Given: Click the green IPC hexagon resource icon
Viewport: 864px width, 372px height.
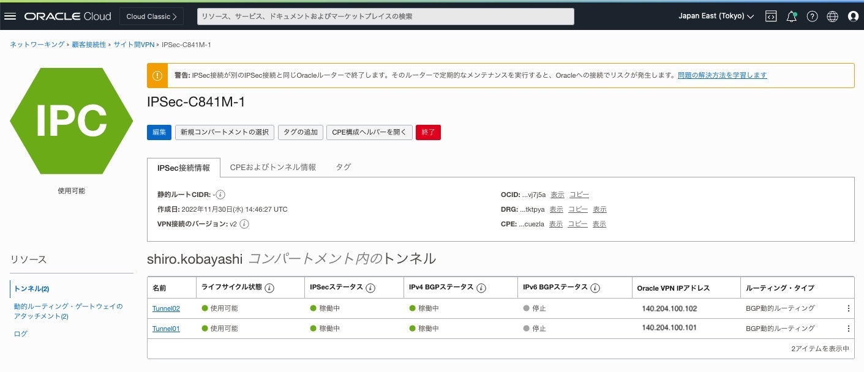Looking at the screenshot, I should pyautogui.click(x=71, y=121).
